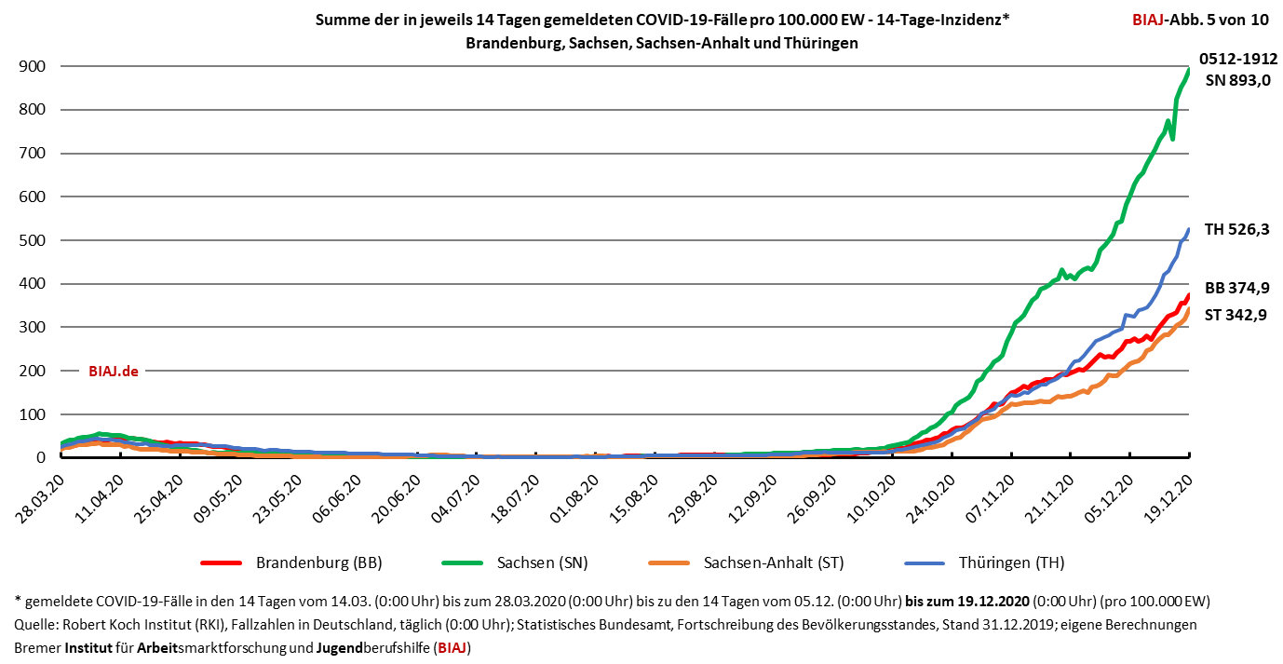Select the Sachsen (SN) legend label
This screenshot has height=664, width=1283.
click(x=542, y=563)
